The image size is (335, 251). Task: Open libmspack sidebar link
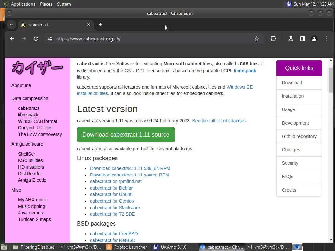tap(28, 115)
